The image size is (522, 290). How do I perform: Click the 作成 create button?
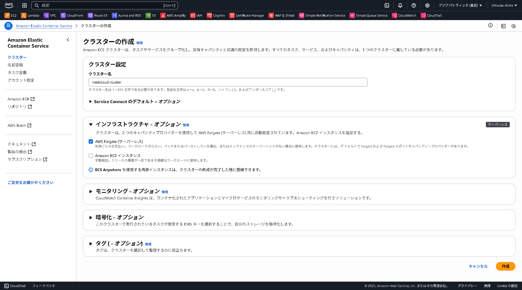tap(505, 266)
